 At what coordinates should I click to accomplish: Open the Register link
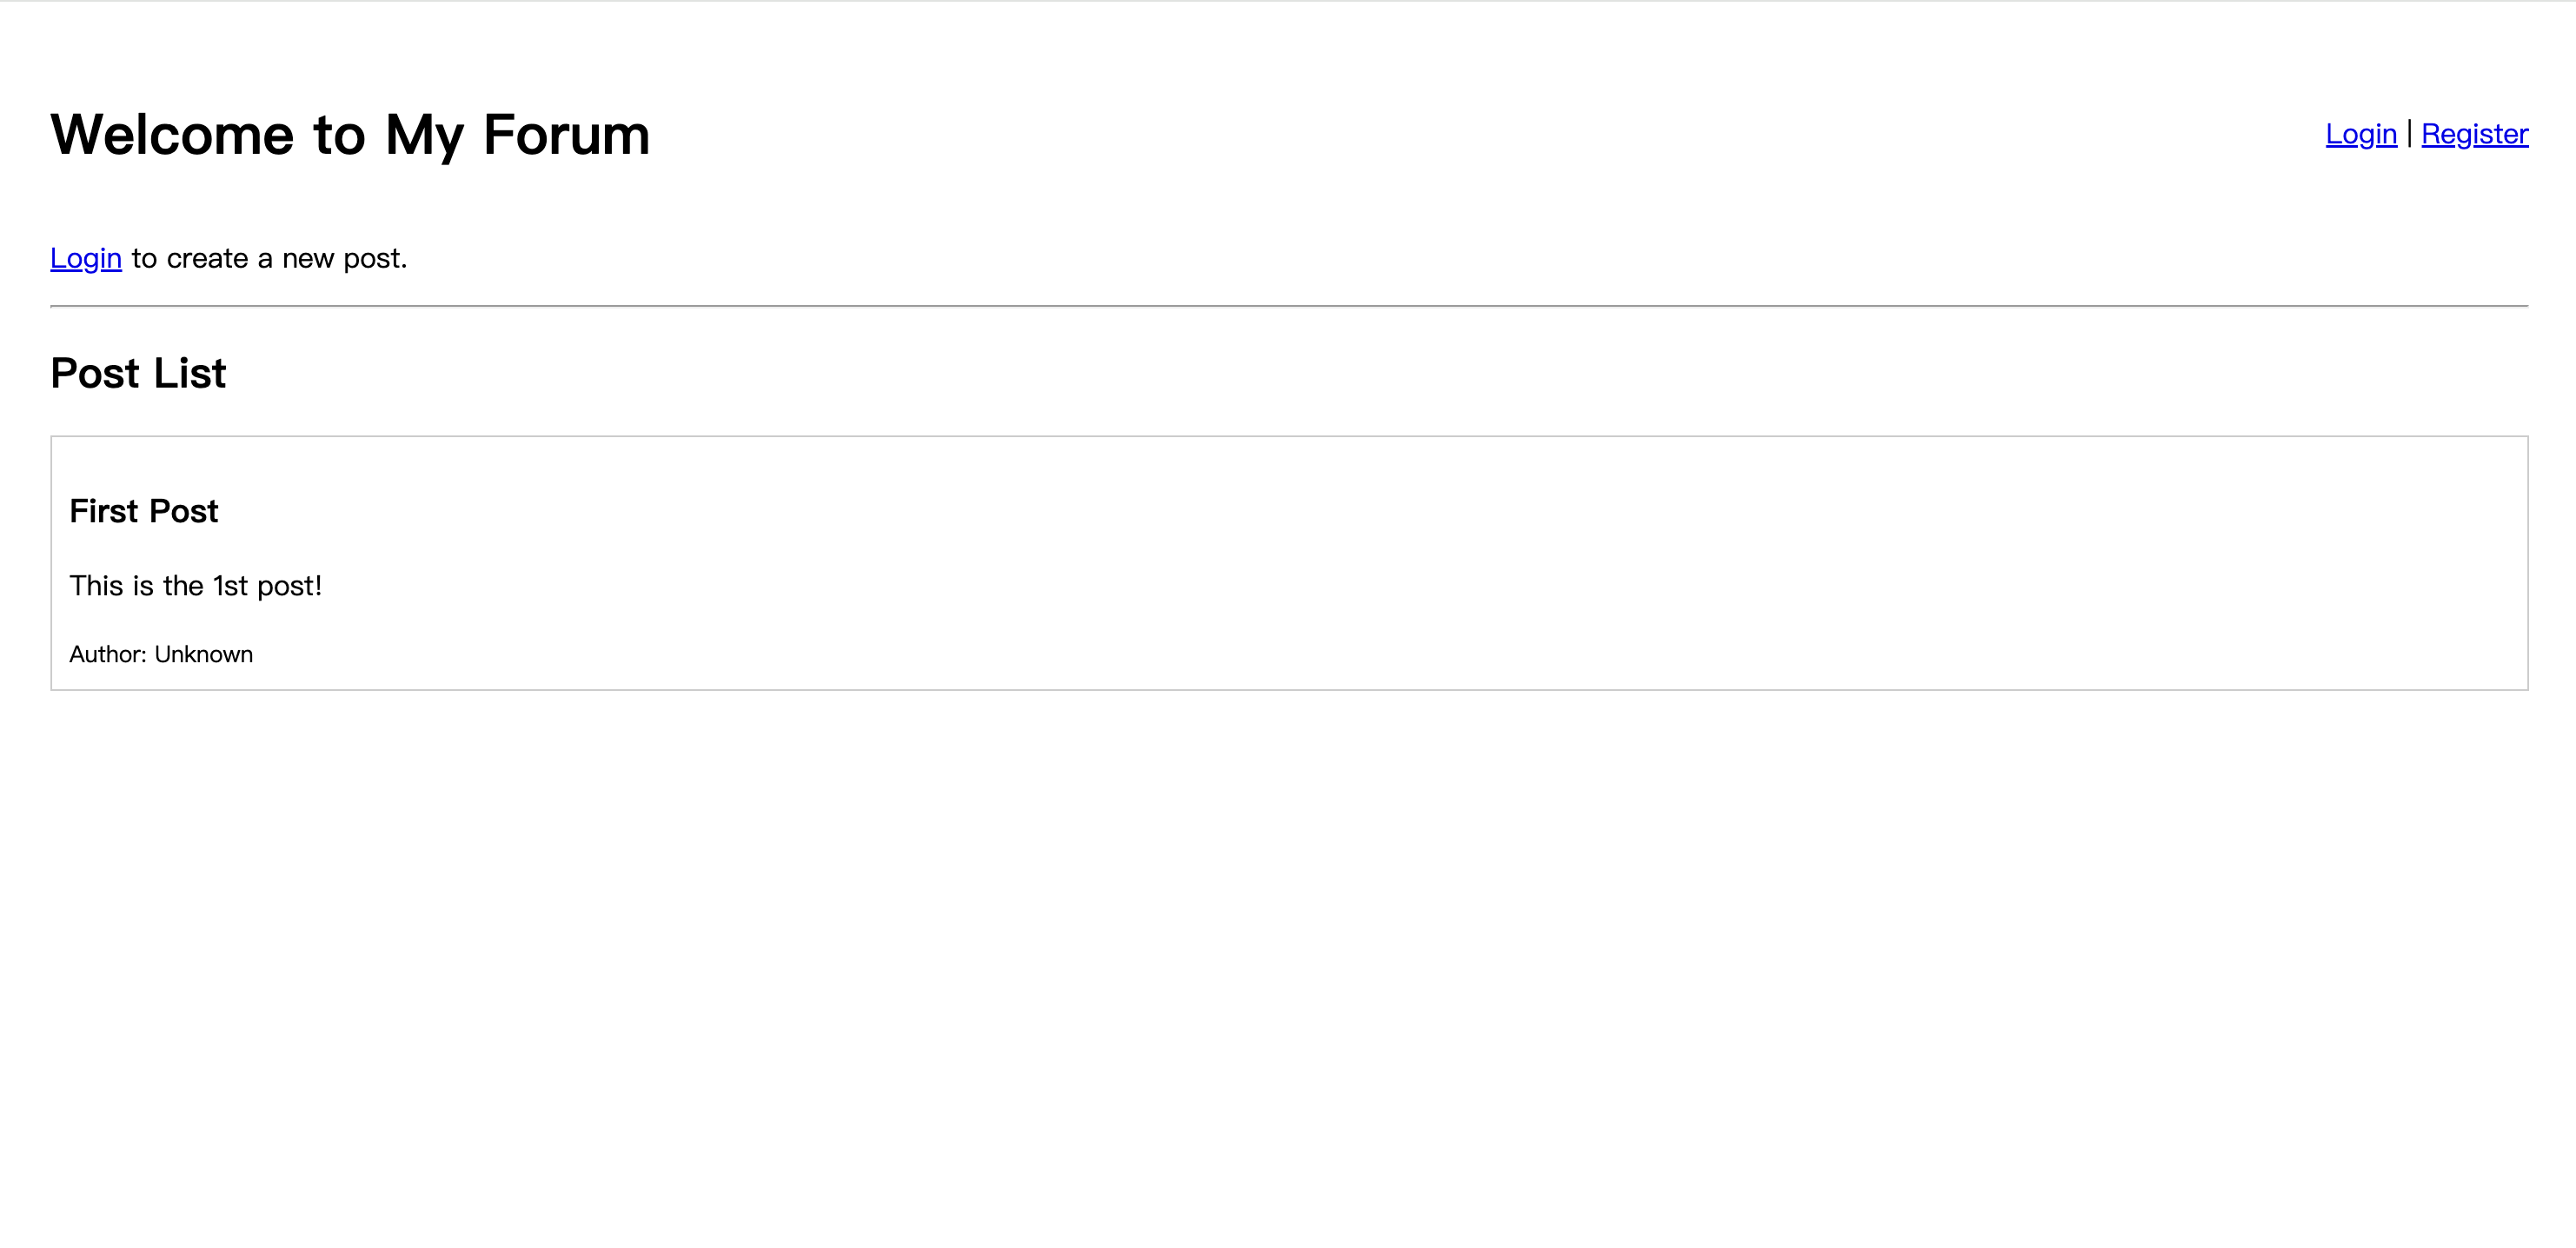tap(2474, 134)
